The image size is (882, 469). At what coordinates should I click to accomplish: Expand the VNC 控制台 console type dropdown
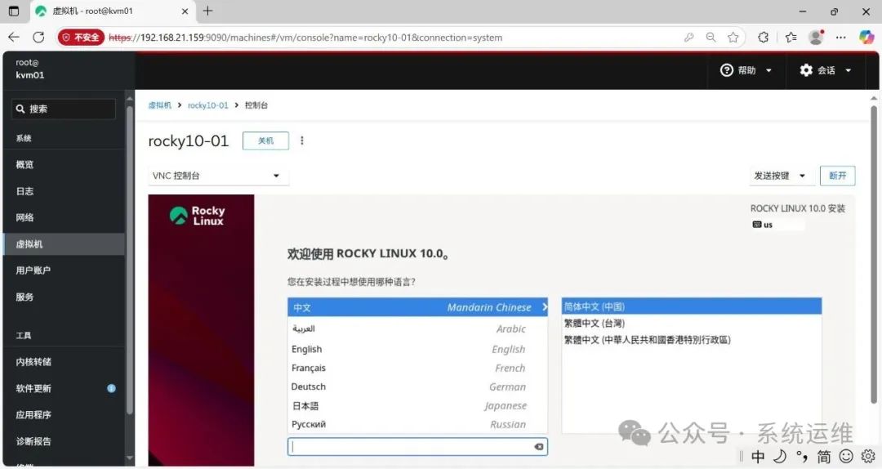coord(218,176)
